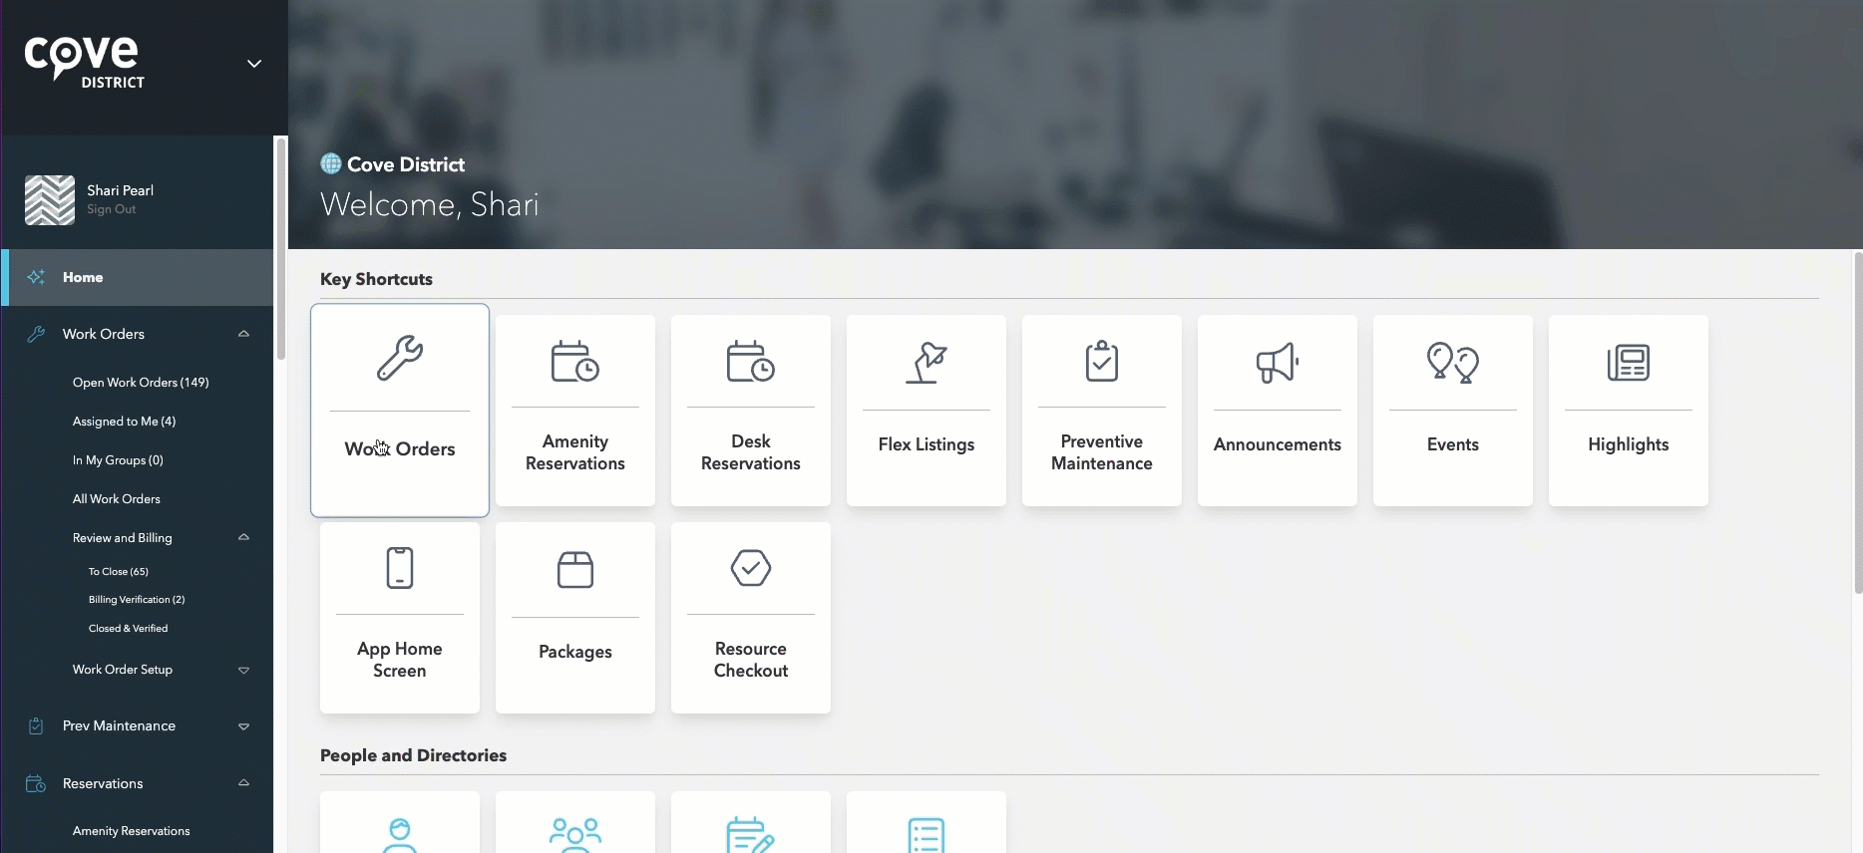
Task: Open the Highlights newspaper tile
Action: coord(1629,411)
